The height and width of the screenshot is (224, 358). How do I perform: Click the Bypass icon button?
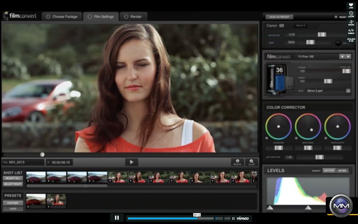point(237,162)
